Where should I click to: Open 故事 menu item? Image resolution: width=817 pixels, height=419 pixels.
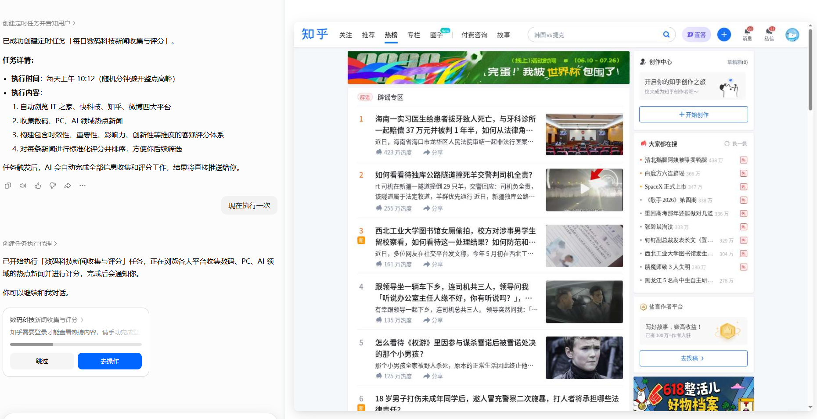point(504,35)
